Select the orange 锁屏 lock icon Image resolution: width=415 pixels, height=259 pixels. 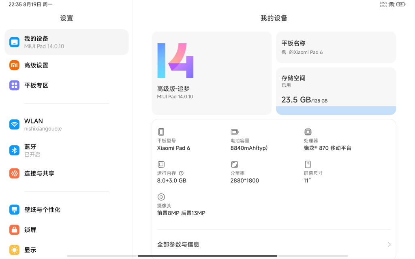pos(14,230)
